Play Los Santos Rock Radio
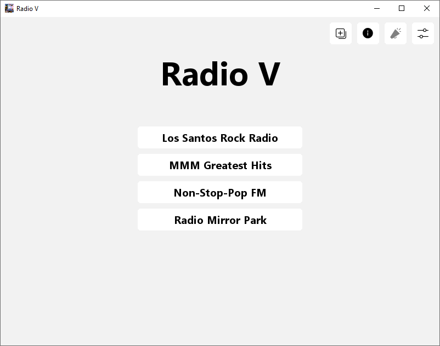Screen dimensions: 440x346 pos(220,137)
